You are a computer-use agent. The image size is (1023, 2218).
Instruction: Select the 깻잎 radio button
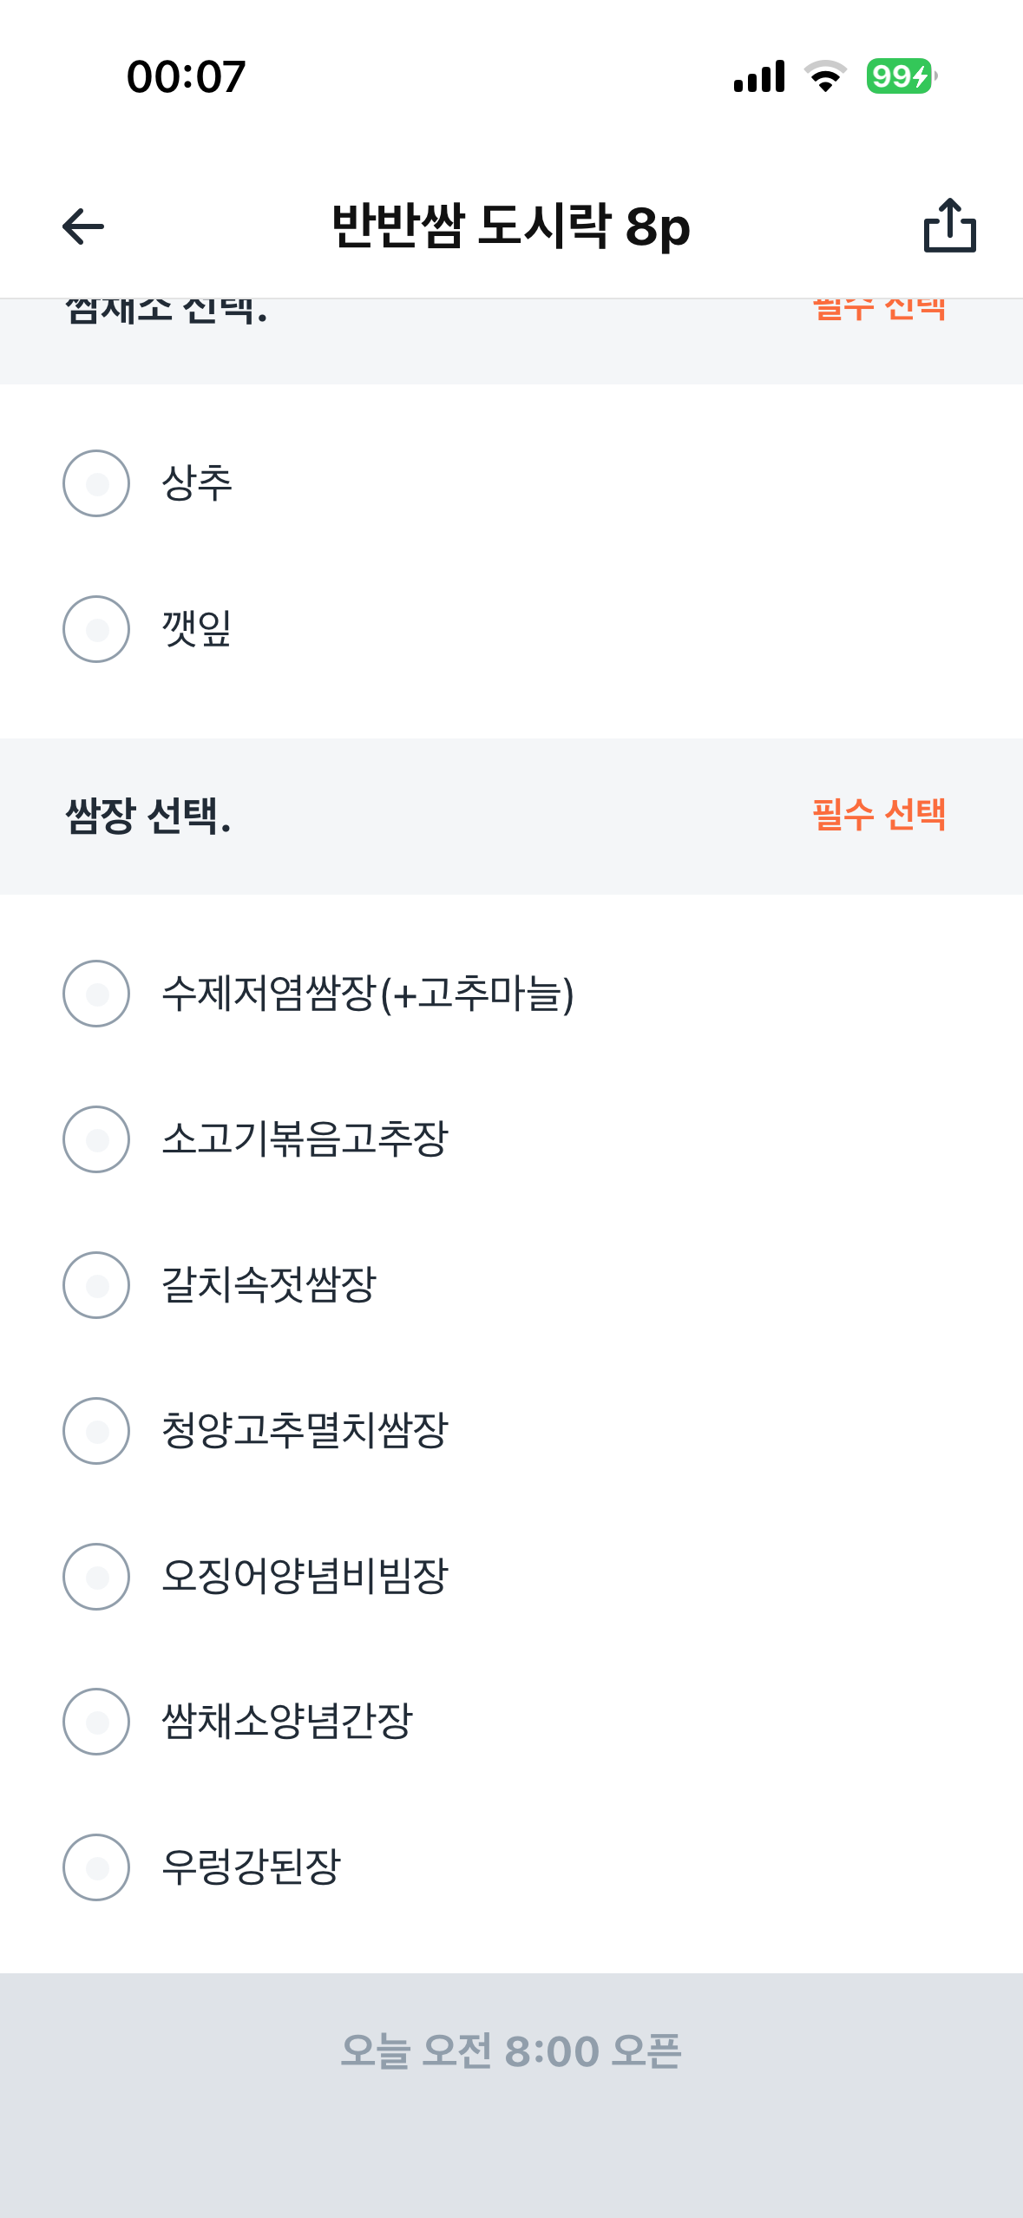(x=96, y=629)
